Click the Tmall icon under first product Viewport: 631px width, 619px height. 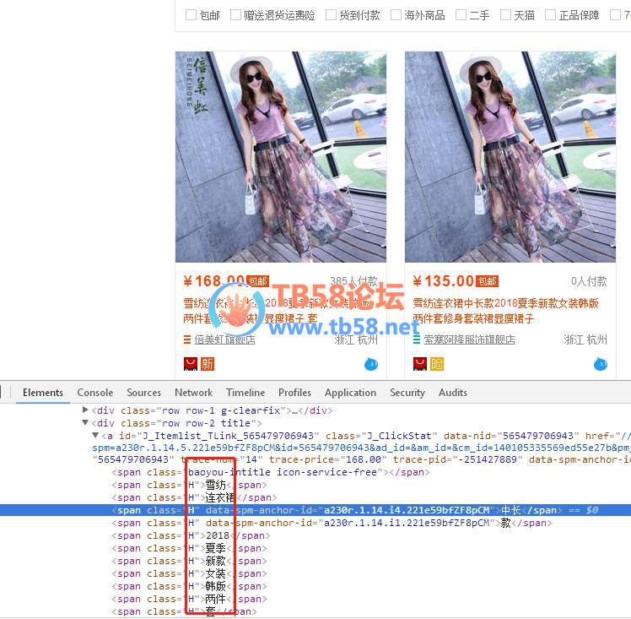click(191, 364)
